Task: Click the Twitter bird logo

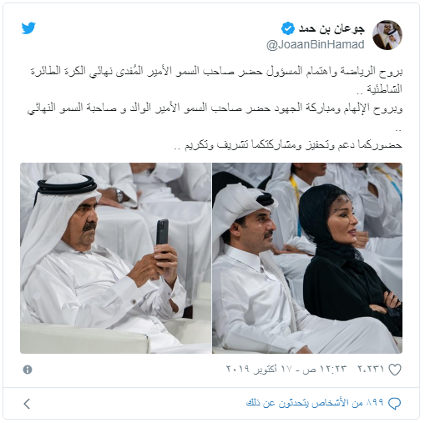Action: point(28,28)
